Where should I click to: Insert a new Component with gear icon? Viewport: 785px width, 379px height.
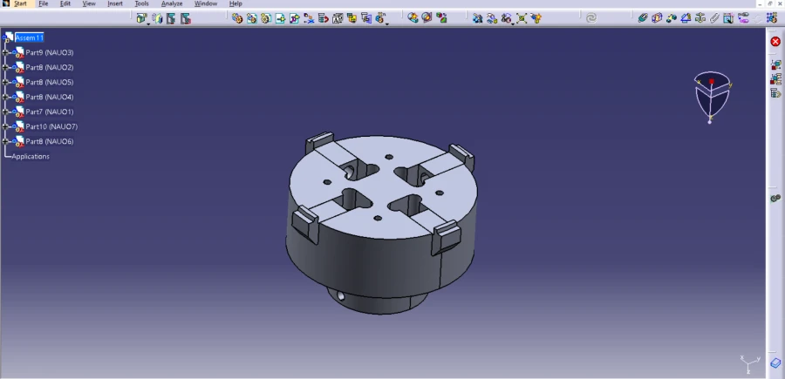237,18
